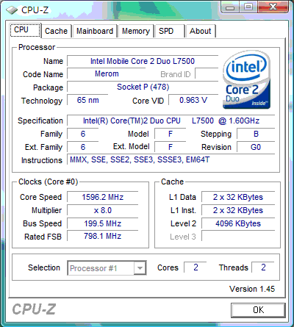
Task: Click the L1 Inst. cache value field
Action: [x=238, y=210]
